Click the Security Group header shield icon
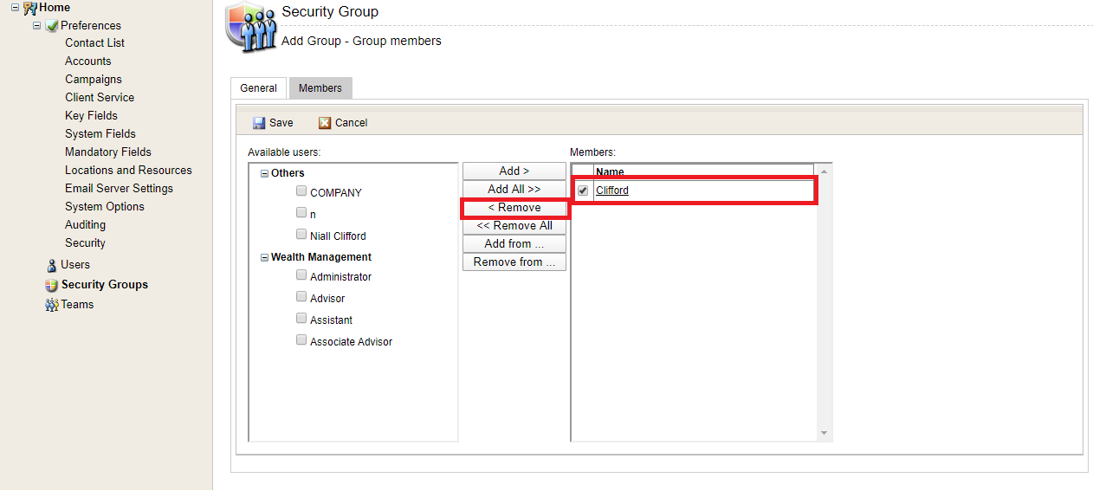The height and width of the screenshot is (491, 1093). [x=251, y=29]
